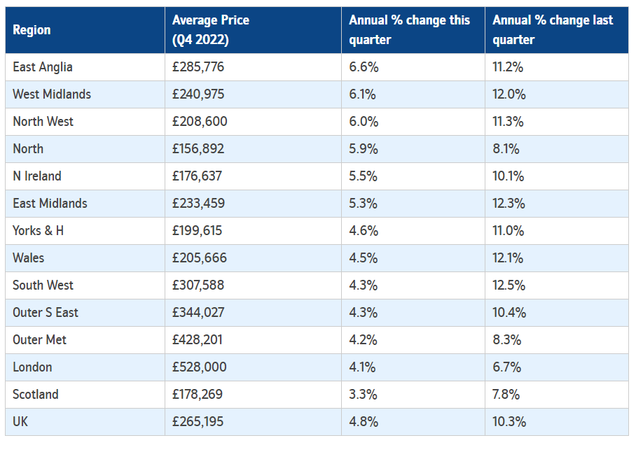Image resolution: width=636 pixels, height=452 pixels.
Task: Click the Outer Met price £428,201
Action: (x=199, y=340)
